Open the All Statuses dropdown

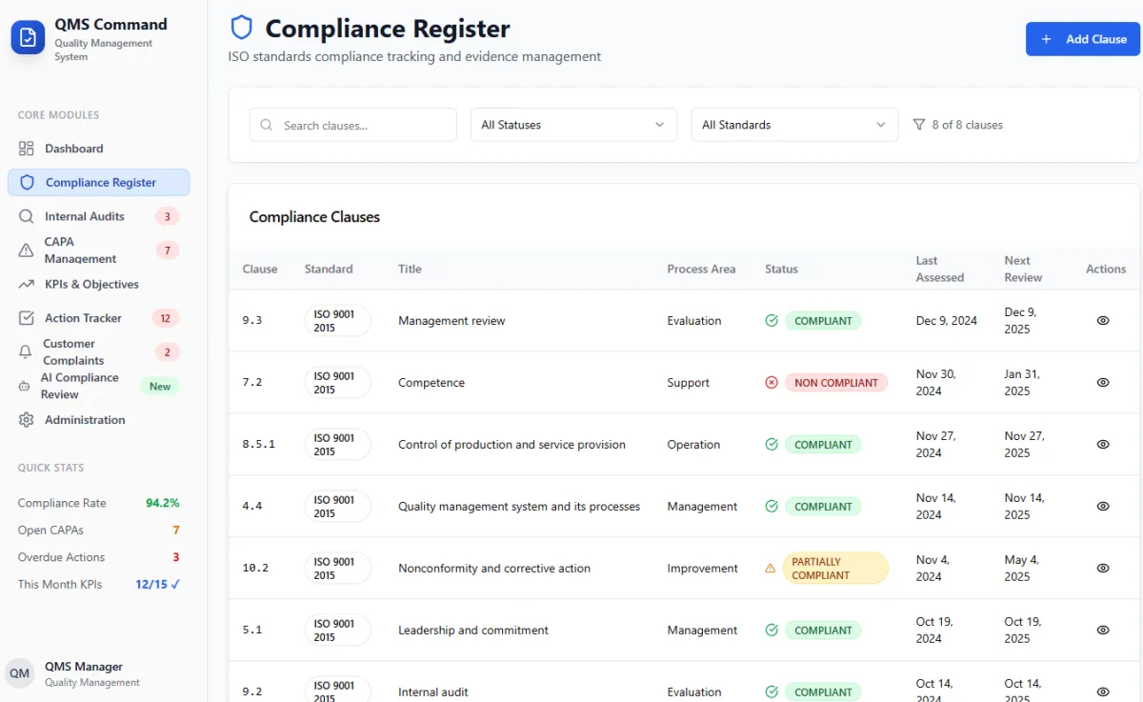coord(573,125)
